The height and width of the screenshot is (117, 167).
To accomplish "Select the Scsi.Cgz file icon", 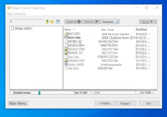I will (x=66, y=57).
